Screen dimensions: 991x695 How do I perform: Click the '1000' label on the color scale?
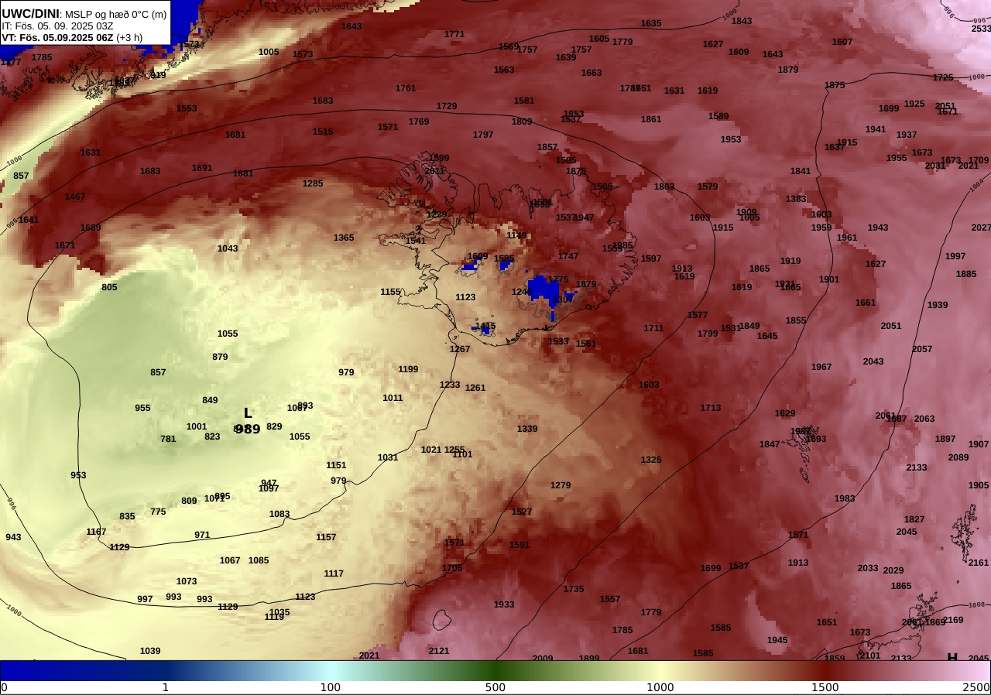tap(660, 687)
